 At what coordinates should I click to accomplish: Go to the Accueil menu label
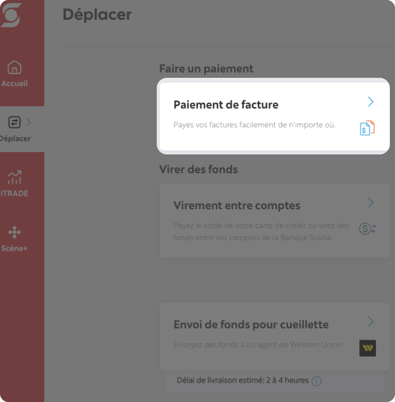[x=14, y=84]
